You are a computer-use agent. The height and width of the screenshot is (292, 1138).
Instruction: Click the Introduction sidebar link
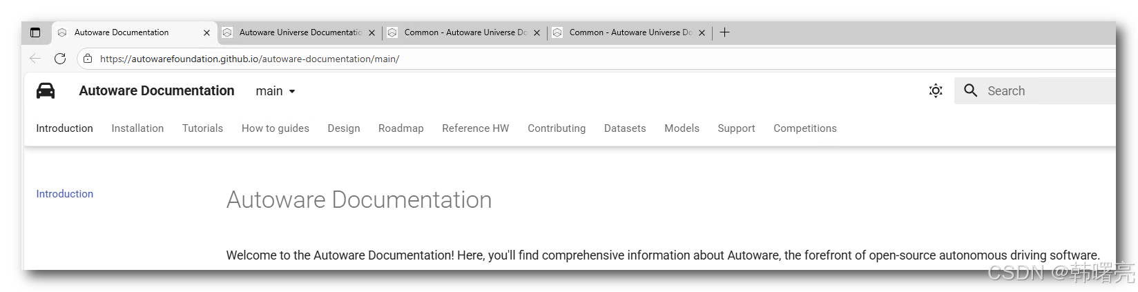coord(64,194)
